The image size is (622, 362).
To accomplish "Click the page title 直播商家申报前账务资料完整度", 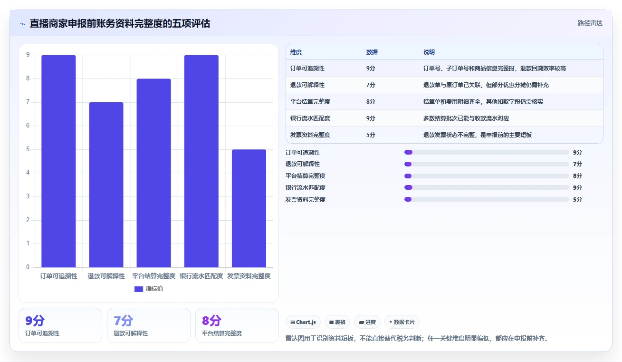I will [x=120, y=23].
